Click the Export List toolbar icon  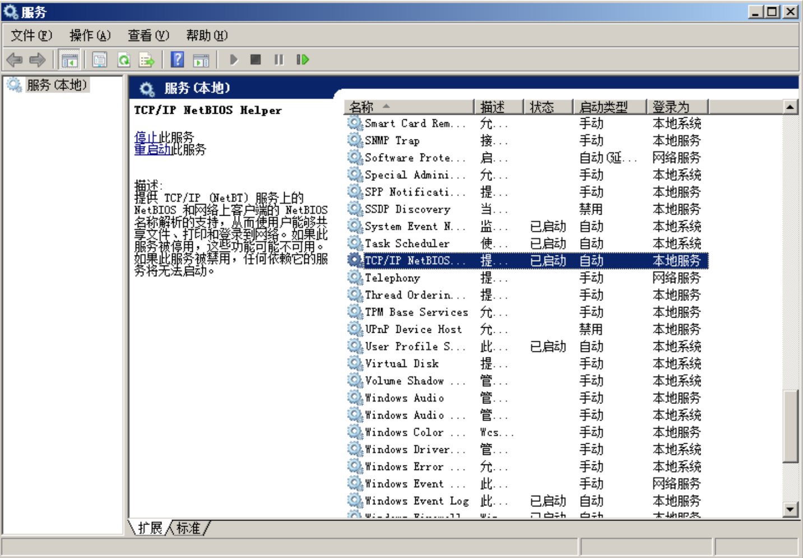[147, 60]
